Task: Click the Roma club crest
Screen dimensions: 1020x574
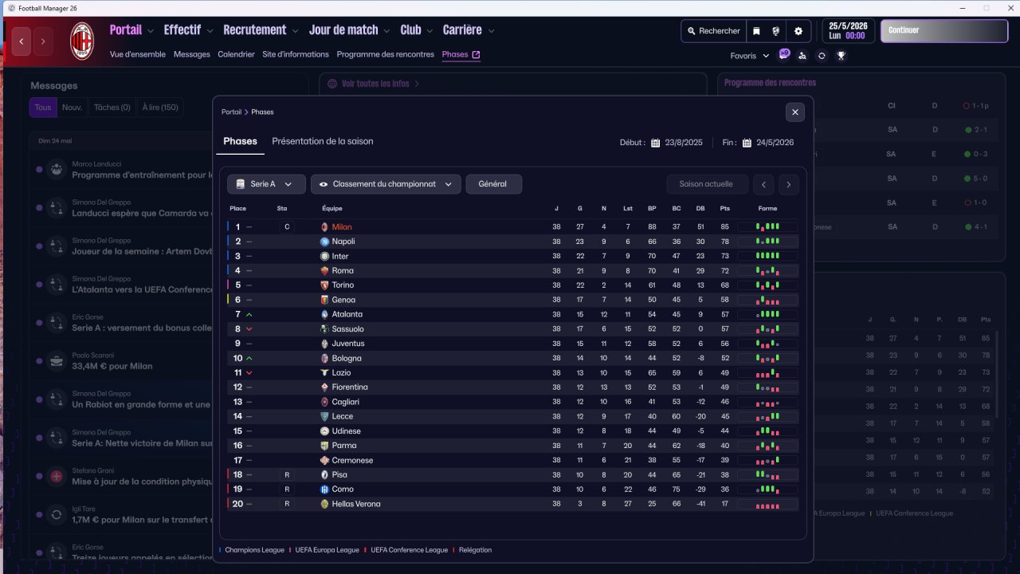Action: coord(324,271)
